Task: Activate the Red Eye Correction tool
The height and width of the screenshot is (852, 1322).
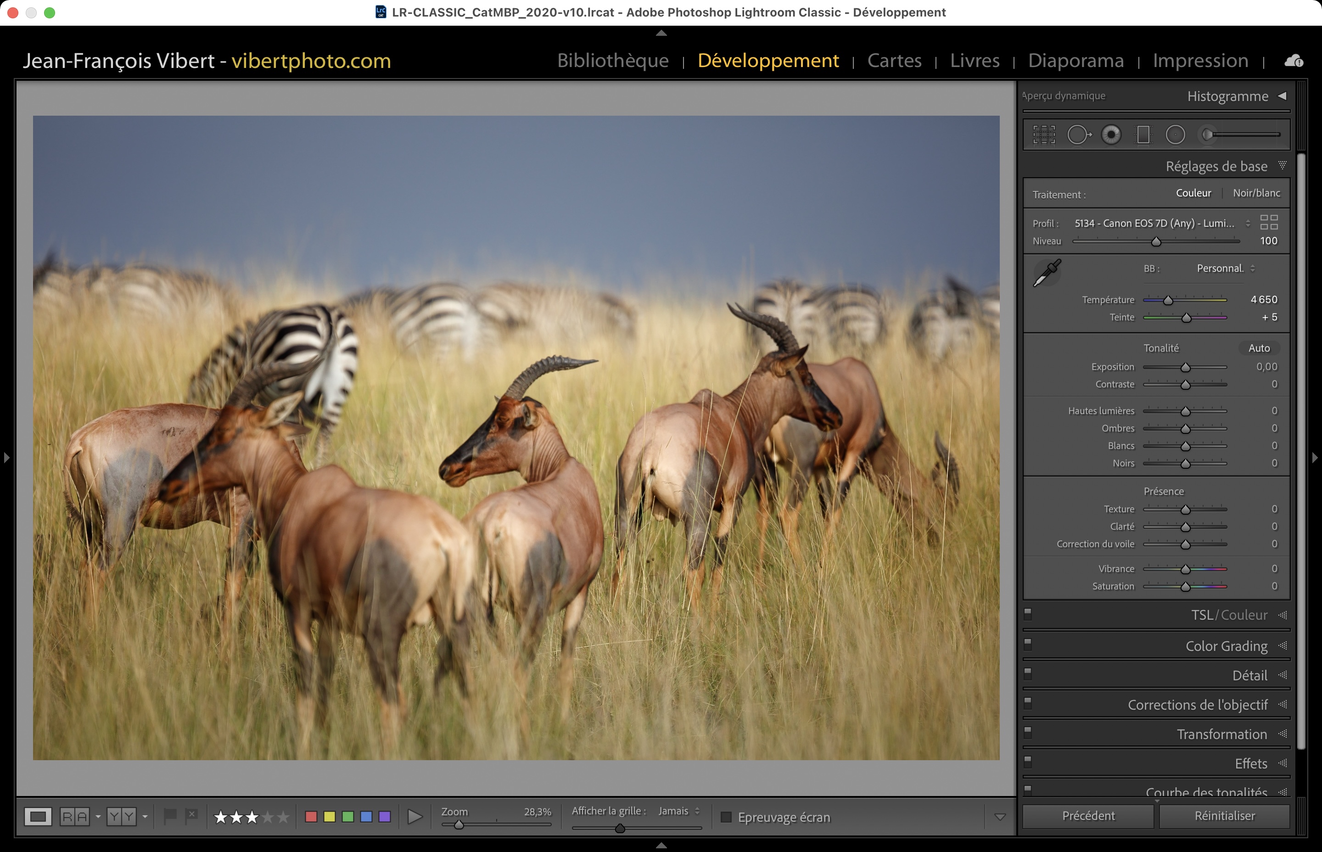Action: point(1111,135)
